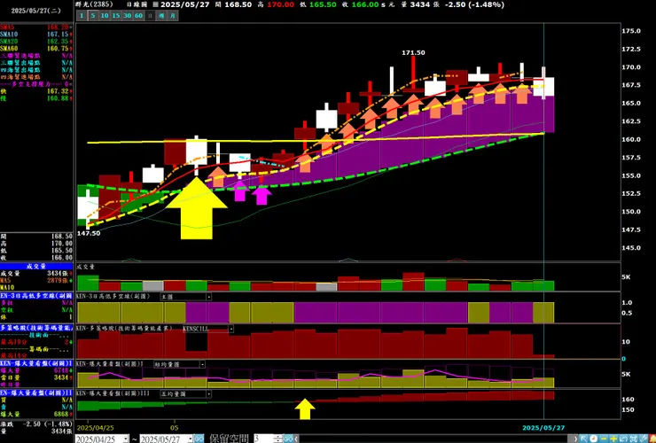Click the pencil drawing tool icon
The width and height of the screenshot is (656, 443).
[x=643, y=439]
